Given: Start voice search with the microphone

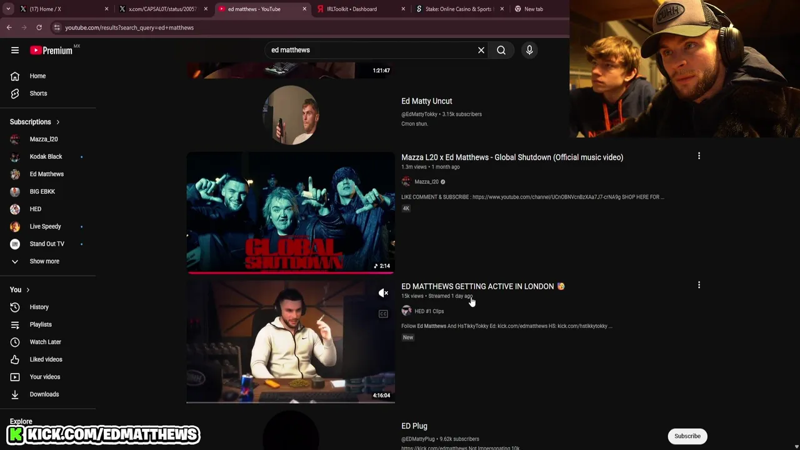Looking at the screenshot, I should 529,50.
